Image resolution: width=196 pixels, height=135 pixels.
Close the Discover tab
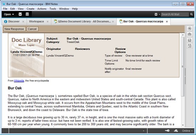[23, 22]
